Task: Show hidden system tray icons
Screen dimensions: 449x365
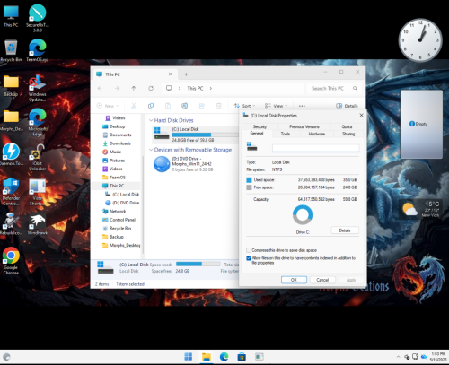Action: [x=398, y=357]
